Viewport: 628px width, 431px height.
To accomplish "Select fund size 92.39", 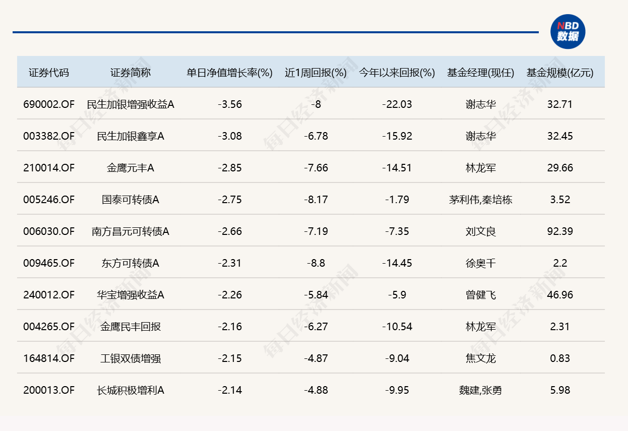I will [x=560, y=231].
